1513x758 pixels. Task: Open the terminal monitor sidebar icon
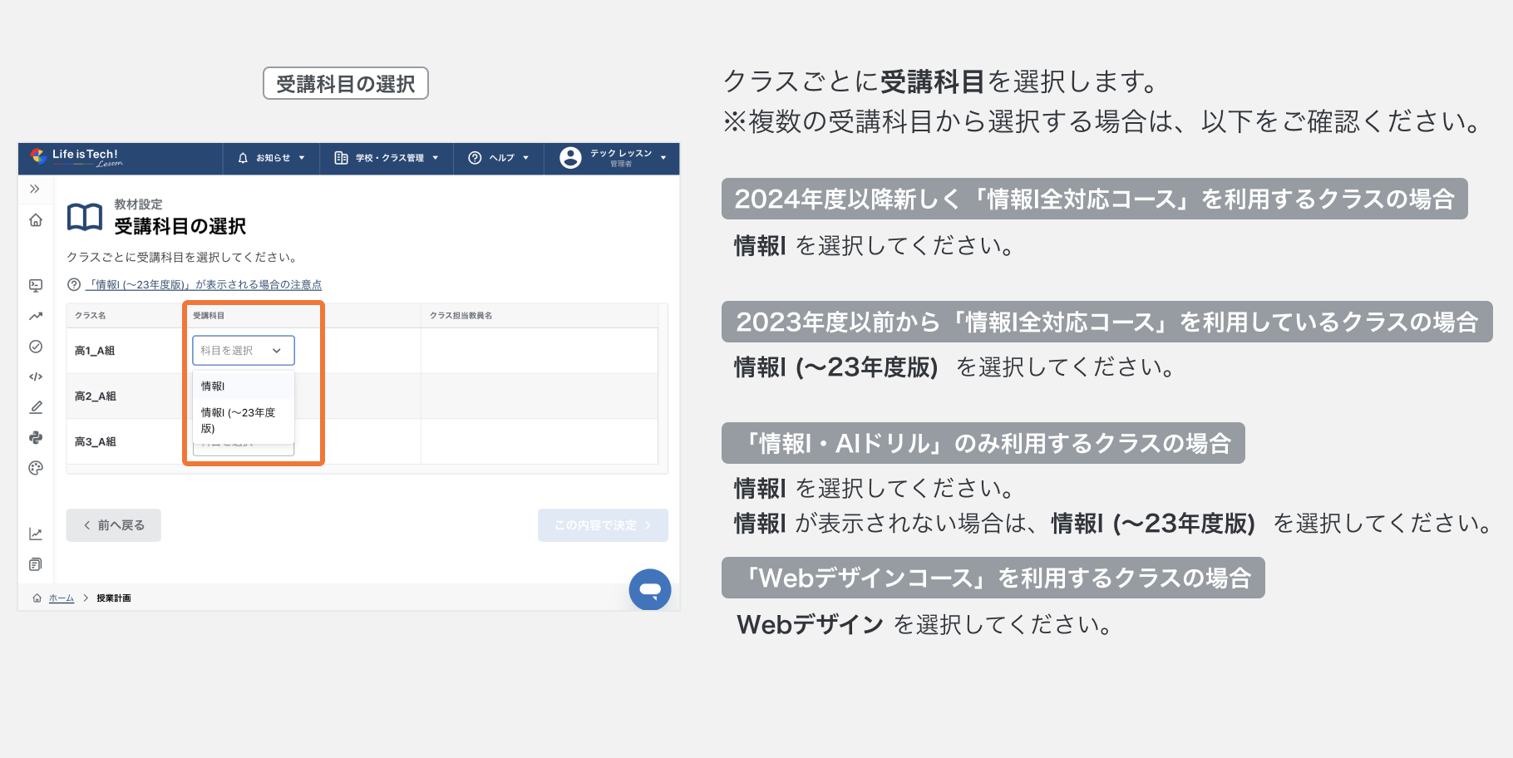[36, 285]
